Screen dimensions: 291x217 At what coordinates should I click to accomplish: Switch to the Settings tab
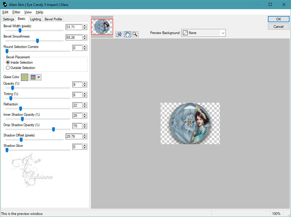pyautogui.click(x=8, y=19)
